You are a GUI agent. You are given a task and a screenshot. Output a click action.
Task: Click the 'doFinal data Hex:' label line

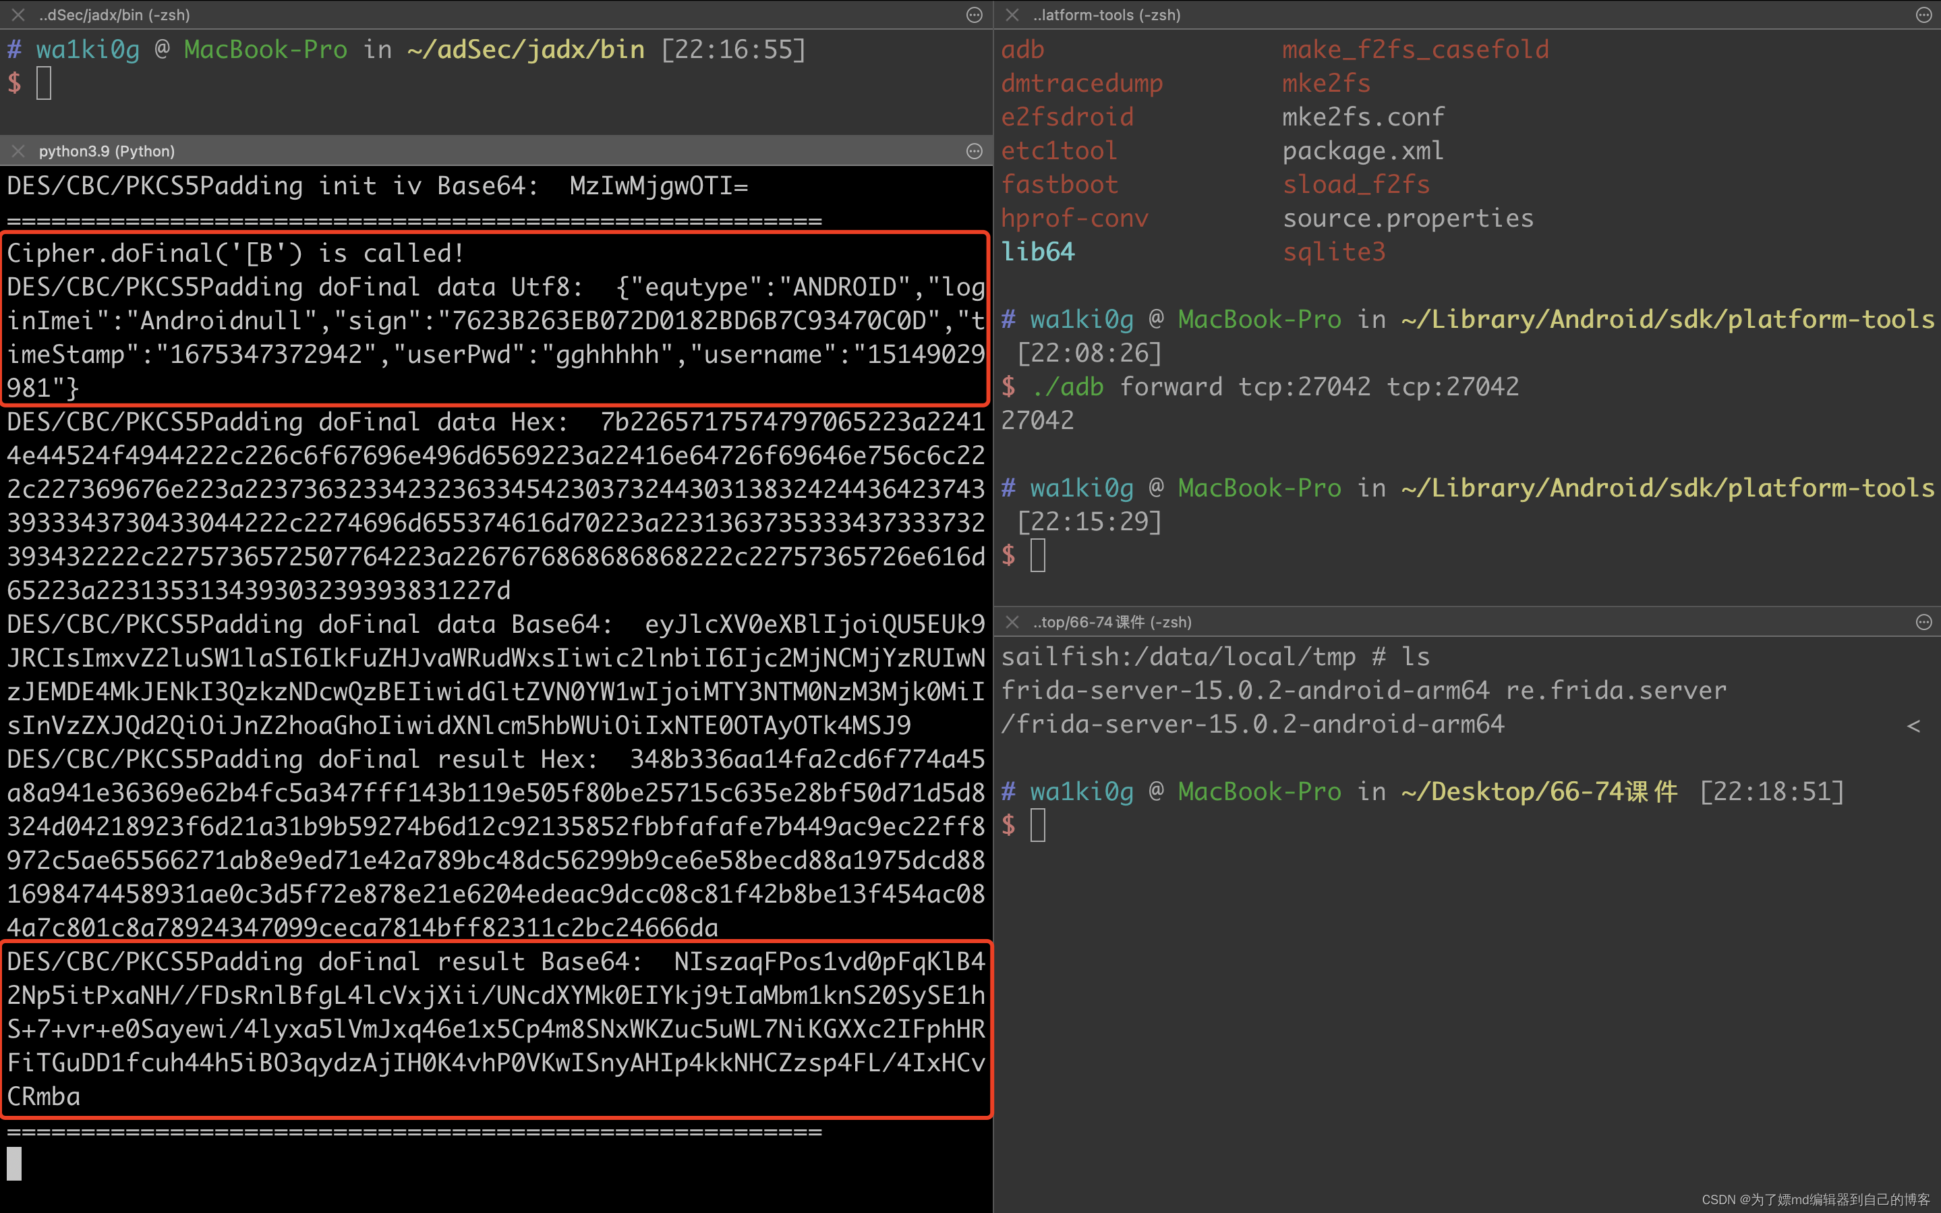pyautogui.click(x=288, y=422)
